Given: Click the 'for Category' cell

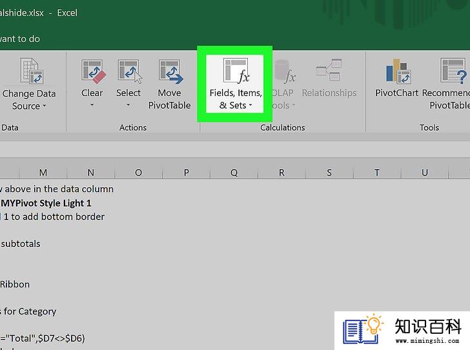Looking at the screenshot, I should (28, 311).
